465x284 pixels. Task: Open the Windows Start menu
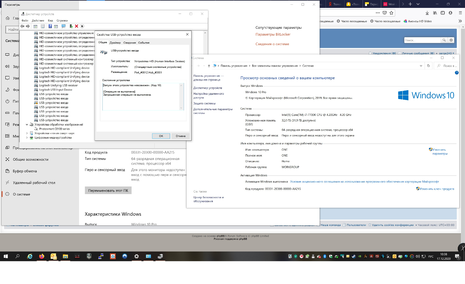point(6,256)
